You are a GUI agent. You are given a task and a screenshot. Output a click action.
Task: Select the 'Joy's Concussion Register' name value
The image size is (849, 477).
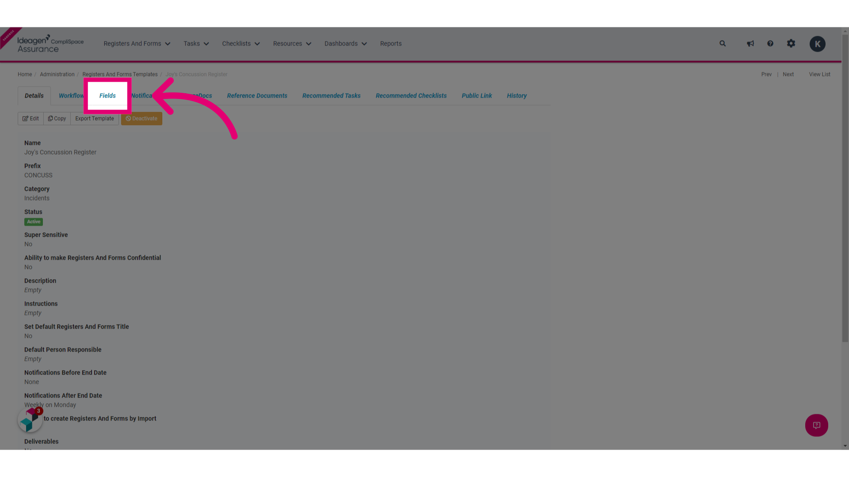(x=60, y=152)
